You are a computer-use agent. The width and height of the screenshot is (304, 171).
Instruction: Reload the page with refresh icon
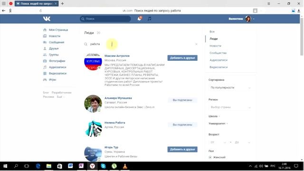coord(40,10)
